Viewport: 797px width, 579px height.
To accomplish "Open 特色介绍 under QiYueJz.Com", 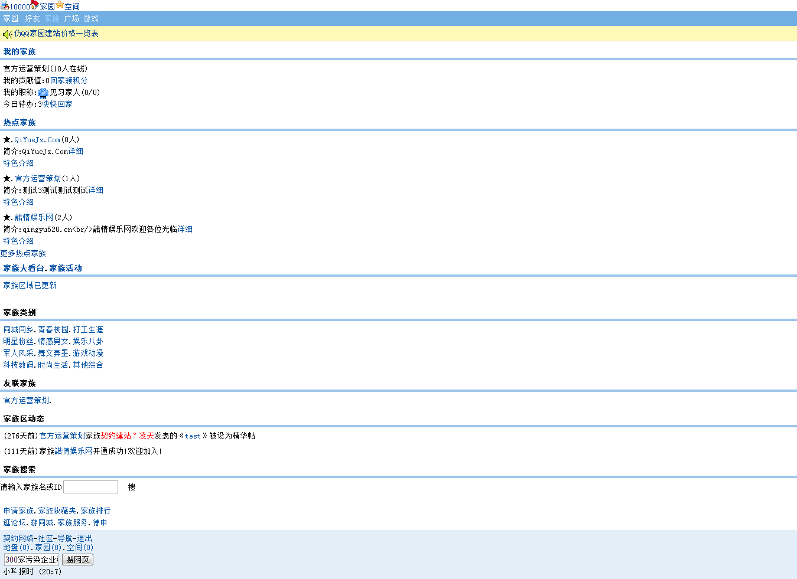I will pyautogui.click(x=18, y=163).
